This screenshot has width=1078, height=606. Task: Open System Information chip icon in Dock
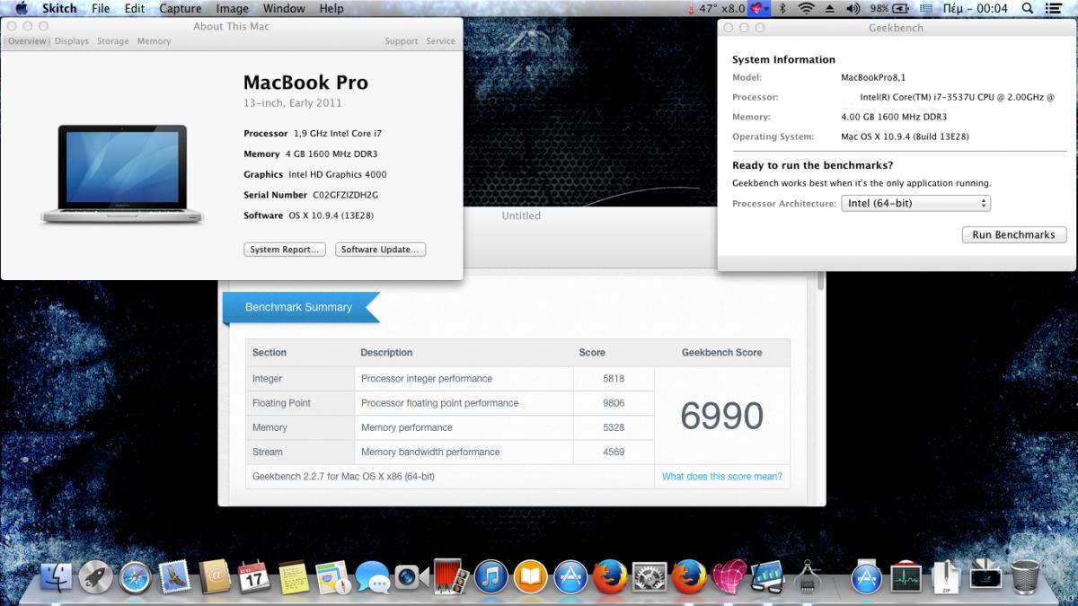[x=808, y=576]
